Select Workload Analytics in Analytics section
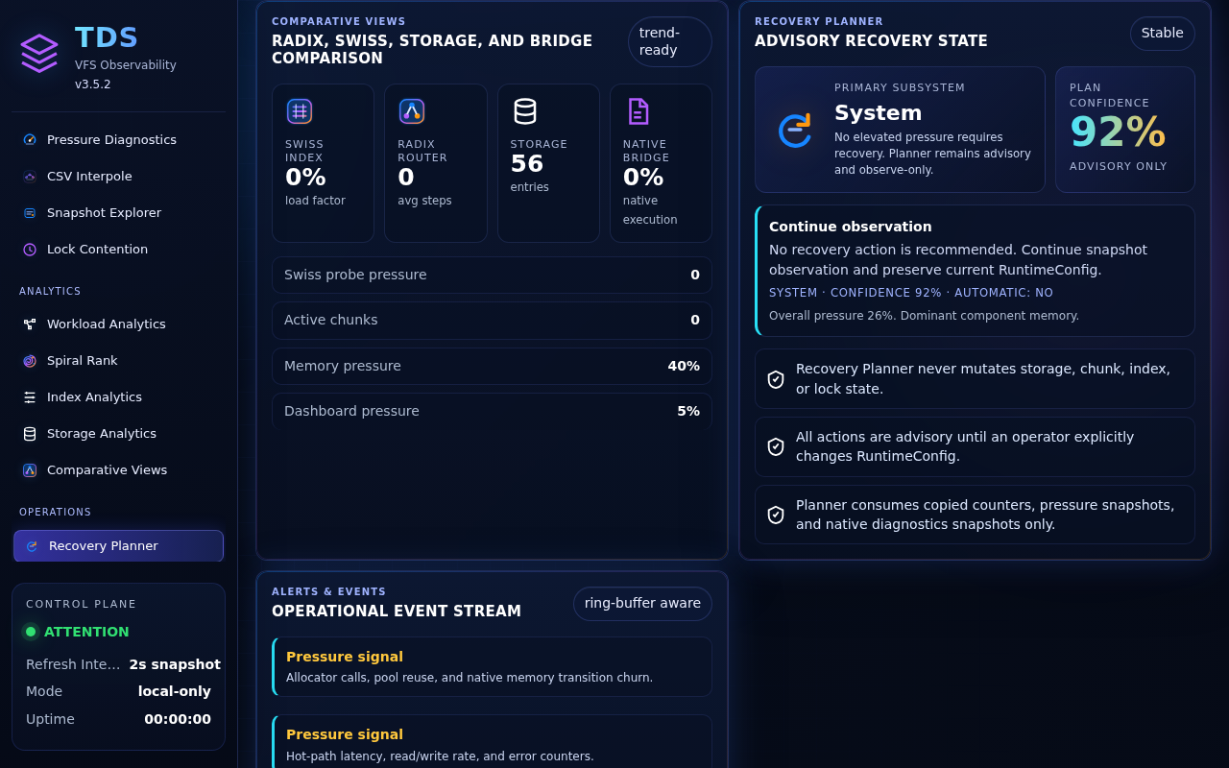This screenshot has height=768, width=1229. click(x=119, y=324)
